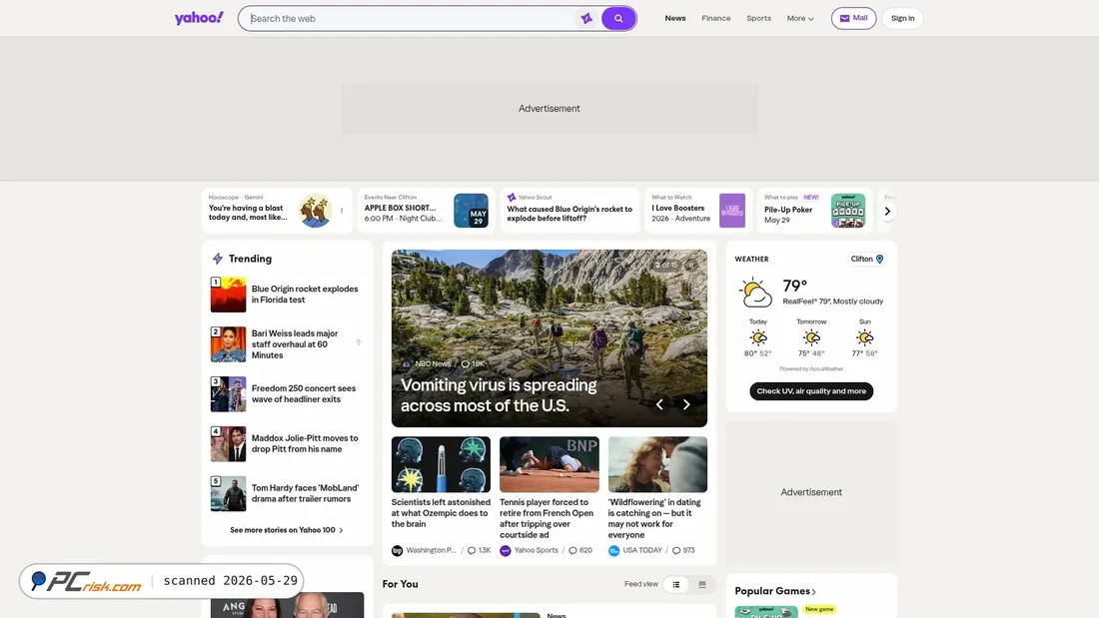Expand the More navigation dropdown
The image size is (1099, 618).
[x=799, y=18]
